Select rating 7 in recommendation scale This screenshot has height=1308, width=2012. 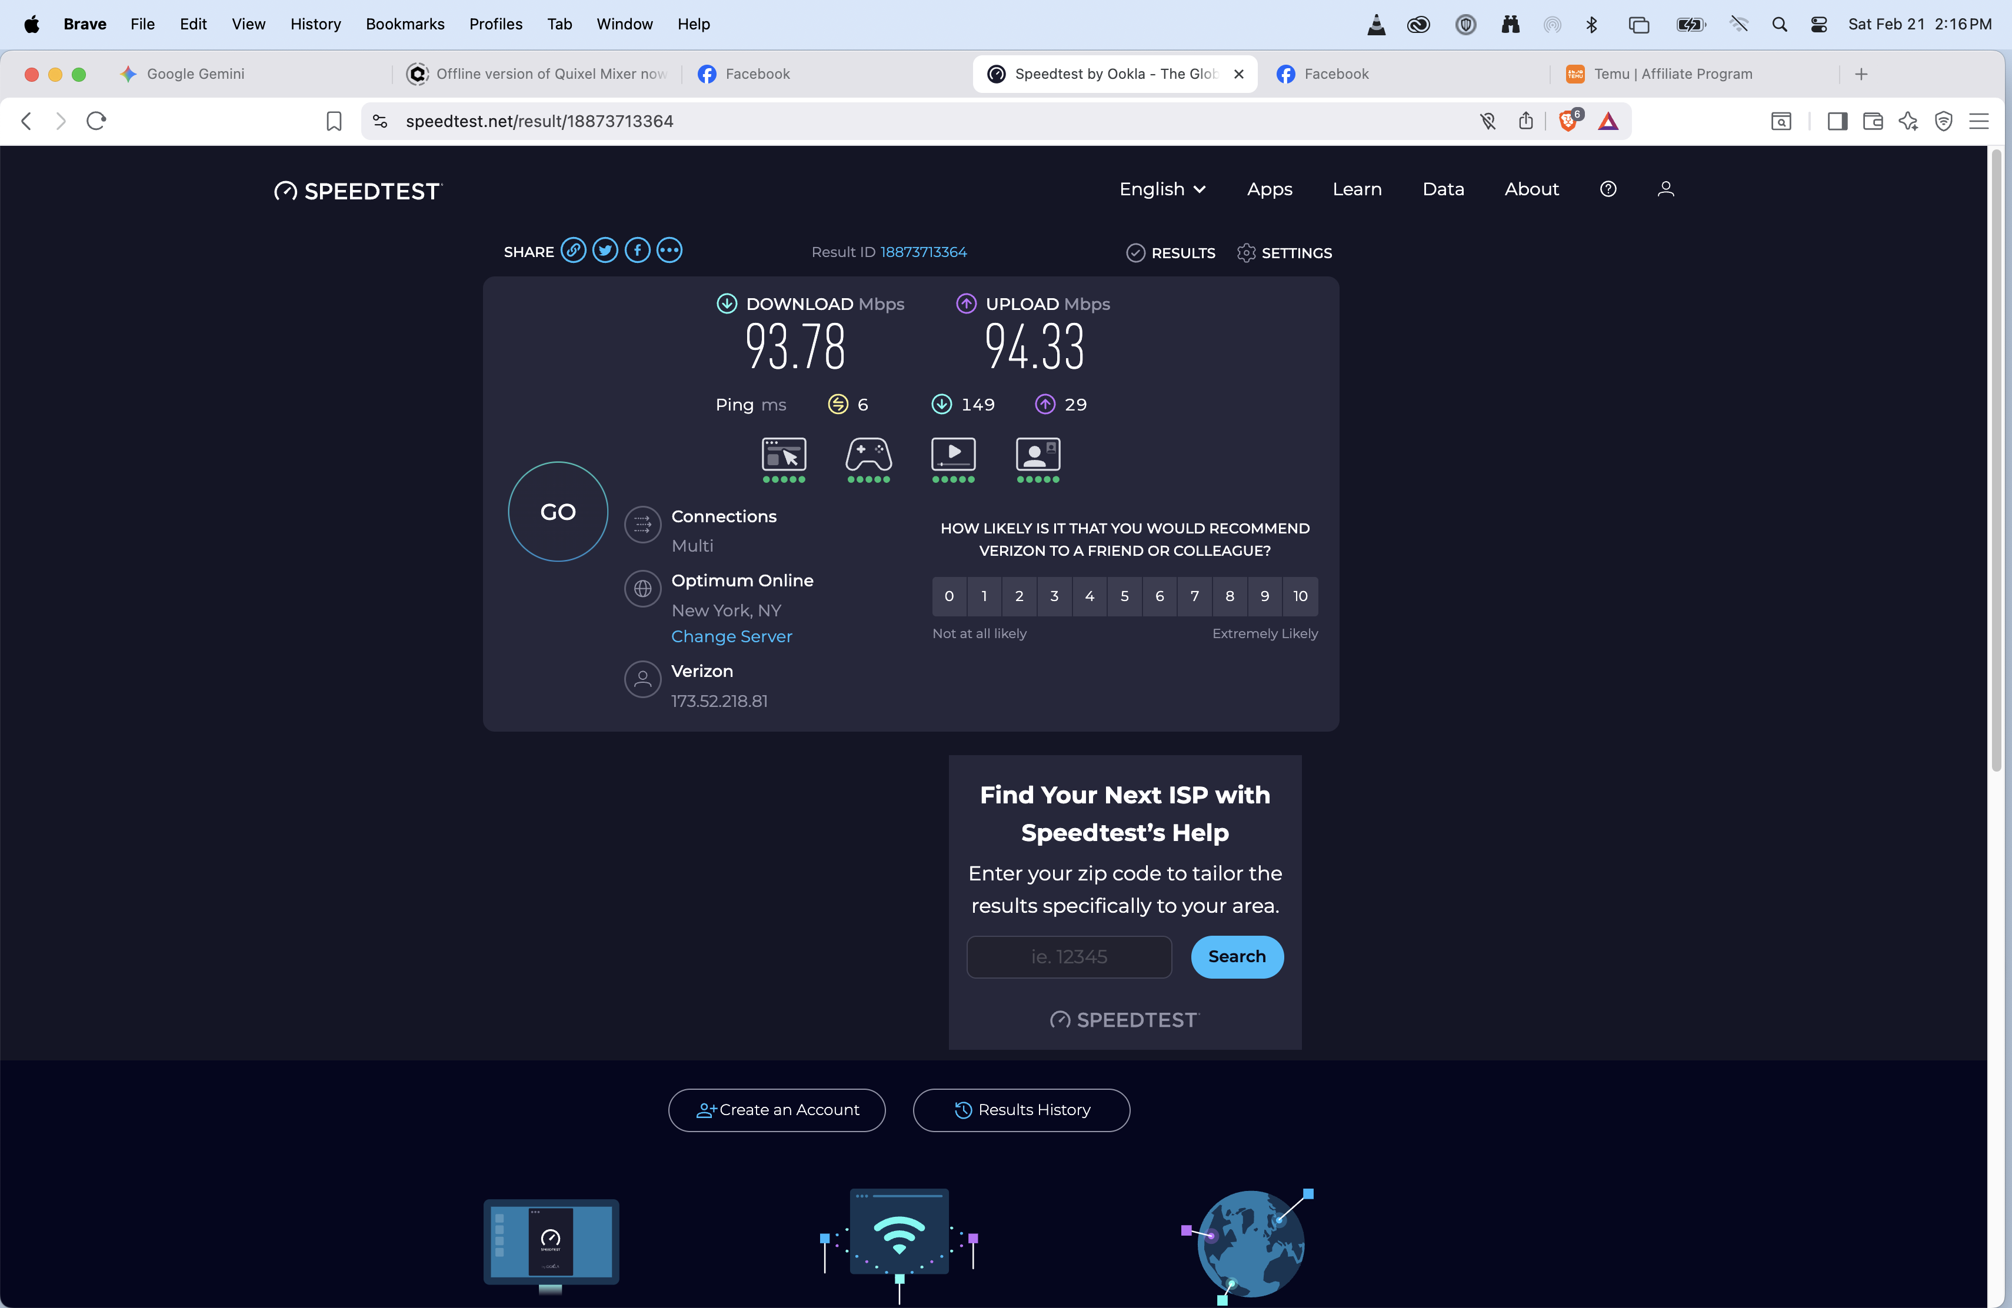[x=1194, y=596]
